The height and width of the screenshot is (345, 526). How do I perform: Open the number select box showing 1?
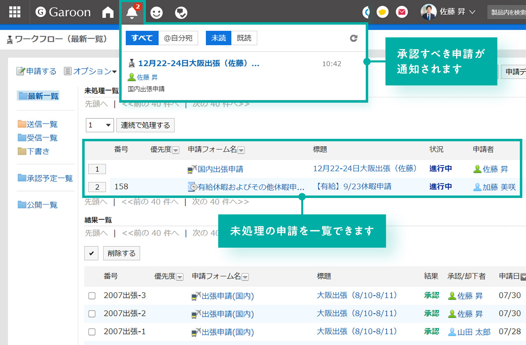(100, 125)
